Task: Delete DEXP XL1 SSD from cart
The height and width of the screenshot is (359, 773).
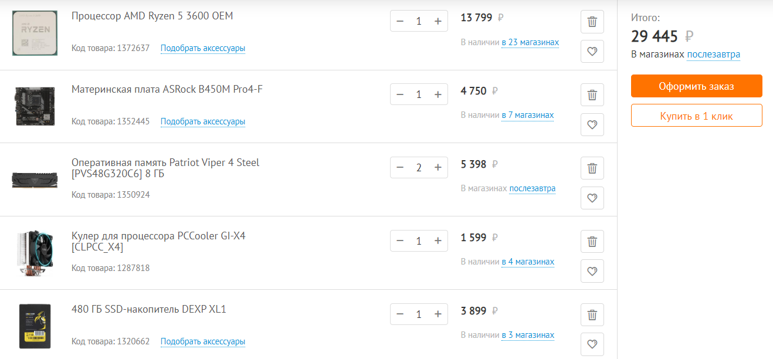Action: click(x=592, y=314)
